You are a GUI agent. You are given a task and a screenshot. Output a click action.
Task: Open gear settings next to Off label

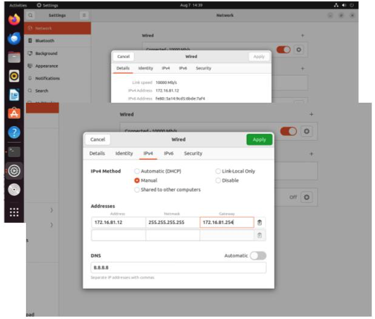tap(307, 197)
